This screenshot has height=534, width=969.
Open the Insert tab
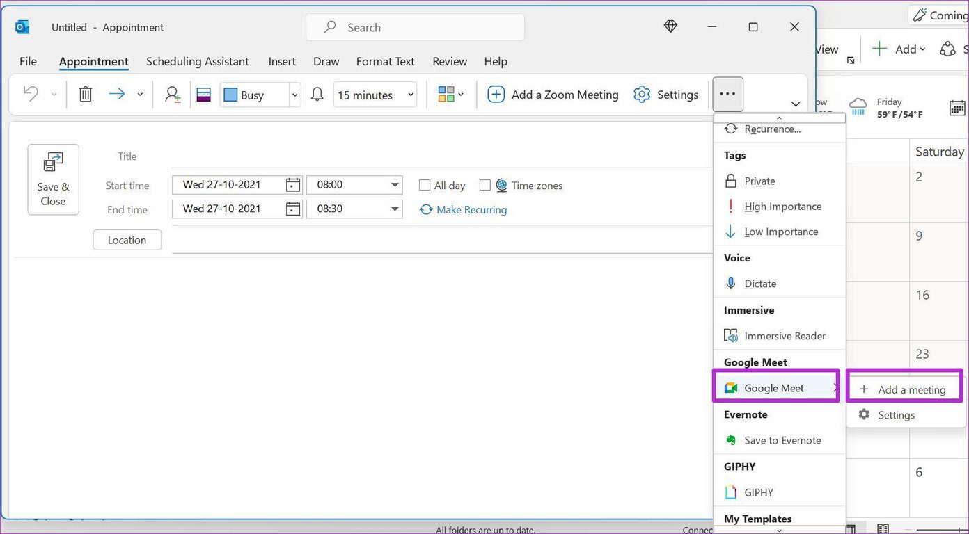coord(282,61)
